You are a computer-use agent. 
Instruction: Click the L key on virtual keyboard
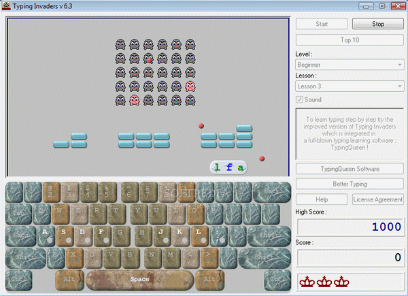[199, 236]
